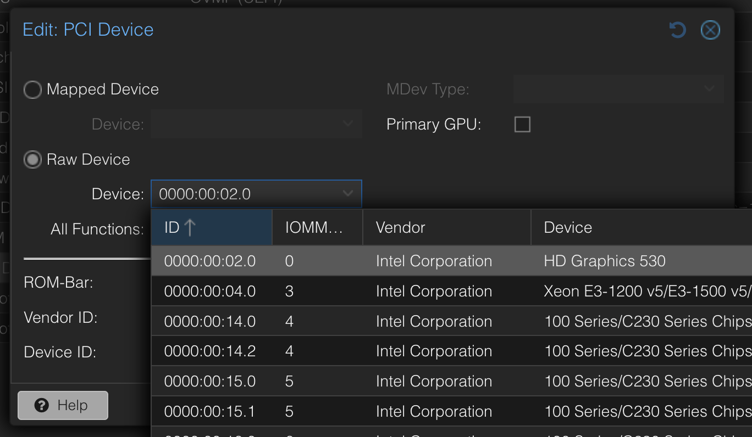Open the Mapped Device device list

tap(256, 124)
